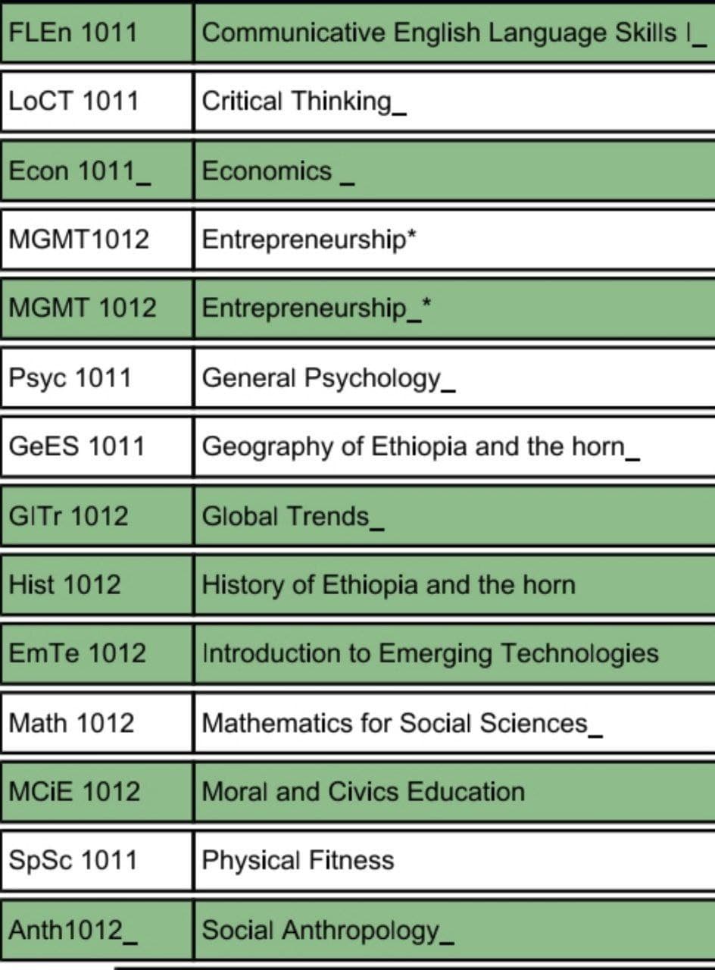
Task: Click the GlTr 1012 code cell
Action: 96,516
